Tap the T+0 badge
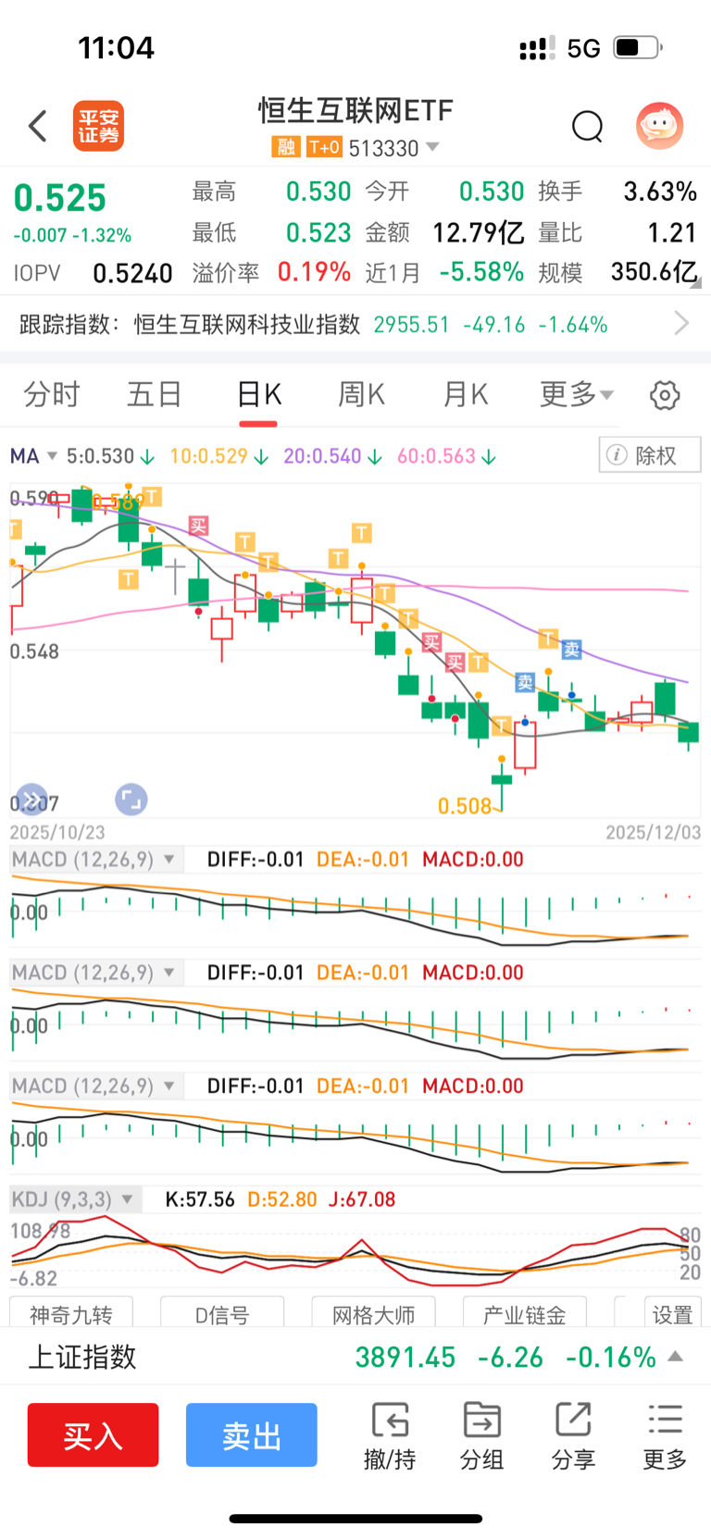711x1539 pixels. tap(324, 147)
